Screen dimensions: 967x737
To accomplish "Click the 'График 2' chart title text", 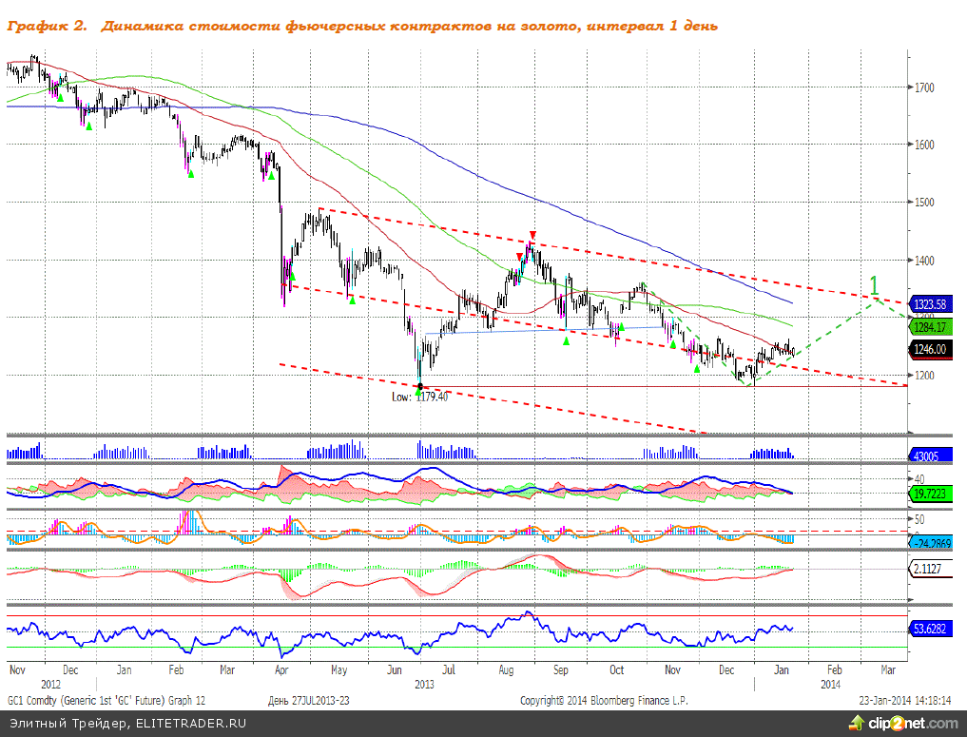I will click(x=48, y=26).
